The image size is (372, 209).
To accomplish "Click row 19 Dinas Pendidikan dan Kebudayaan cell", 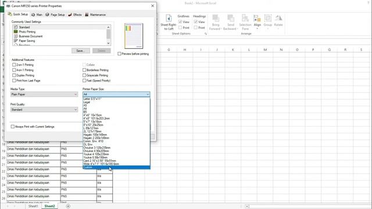I will [x=34, y=149].
